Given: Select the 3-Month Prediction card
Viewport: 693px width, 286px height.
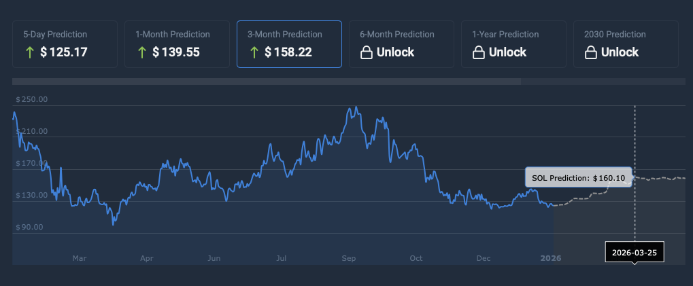Looking at the screenshot, I should 290,44.
